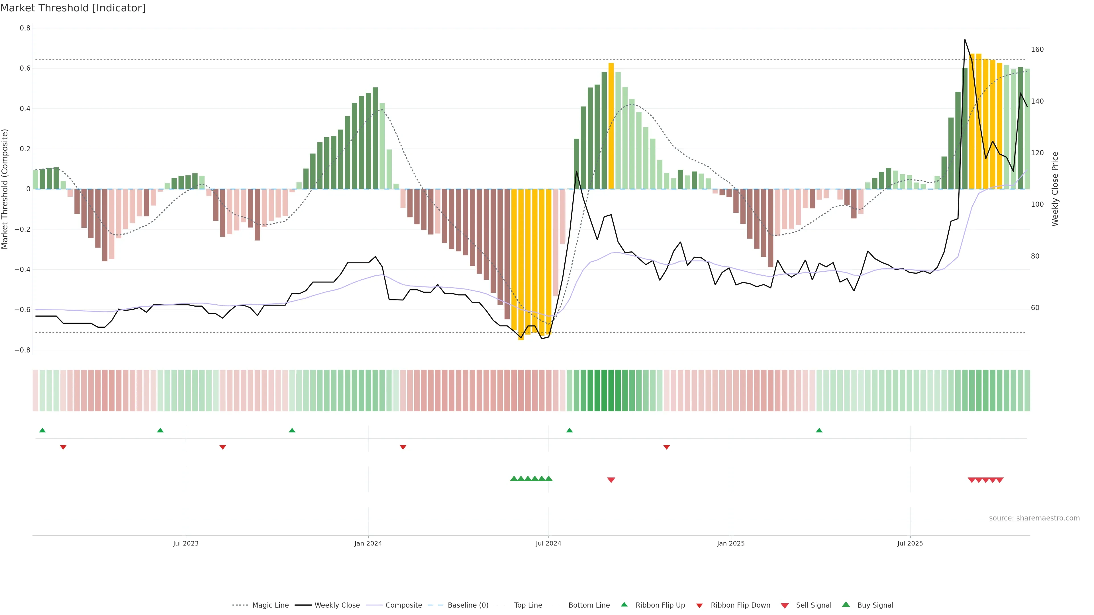Click the Ribbon Flip Down marker right of Jul 2023
Screen dimensions: 1094x615
point(223,447)
